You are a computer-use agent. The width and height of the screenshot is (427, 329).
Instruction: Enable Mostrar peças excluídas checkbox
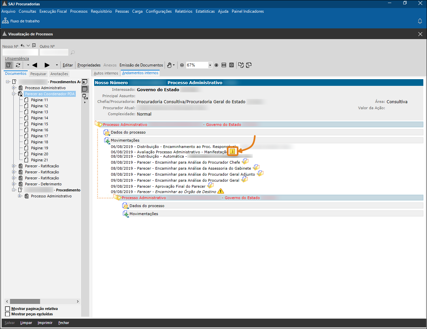[8, 314]
